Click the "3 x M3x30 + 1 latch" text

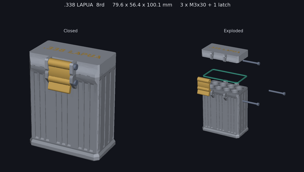tap(205, 5)
